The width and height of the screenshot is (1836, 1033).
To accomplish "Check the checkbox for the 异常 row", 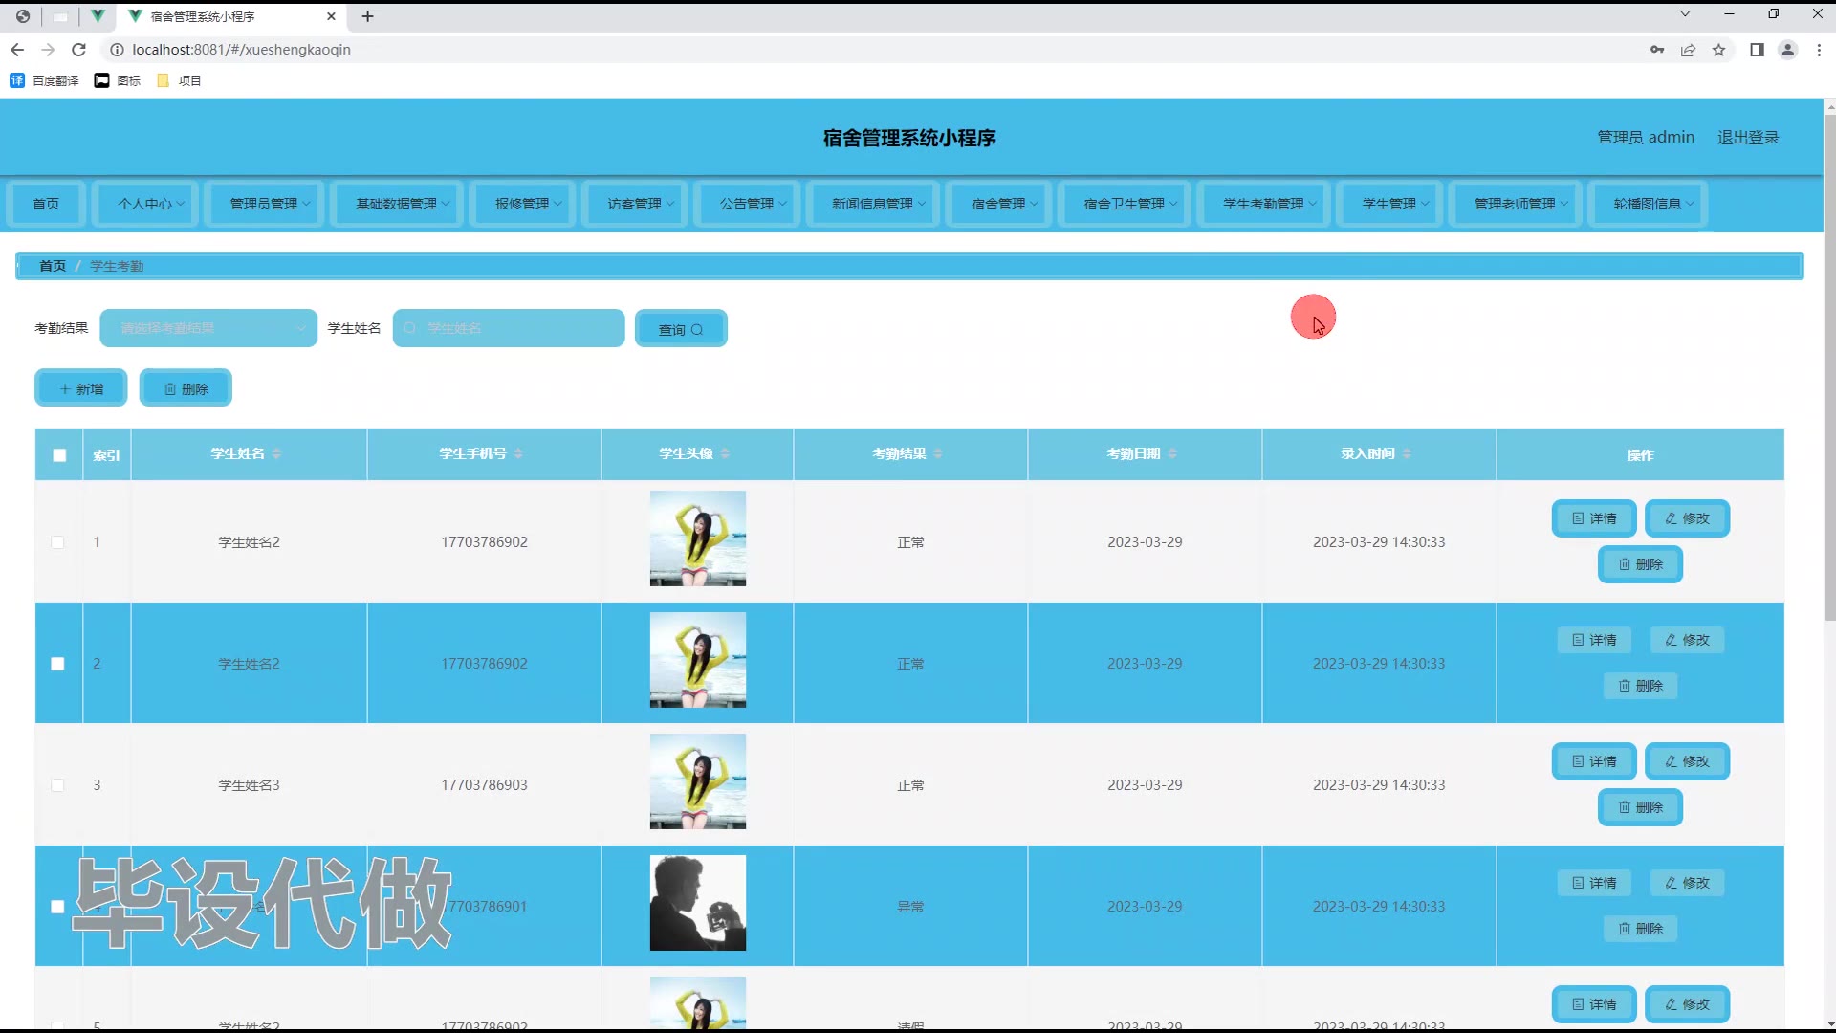I will [x=57, y=907].
